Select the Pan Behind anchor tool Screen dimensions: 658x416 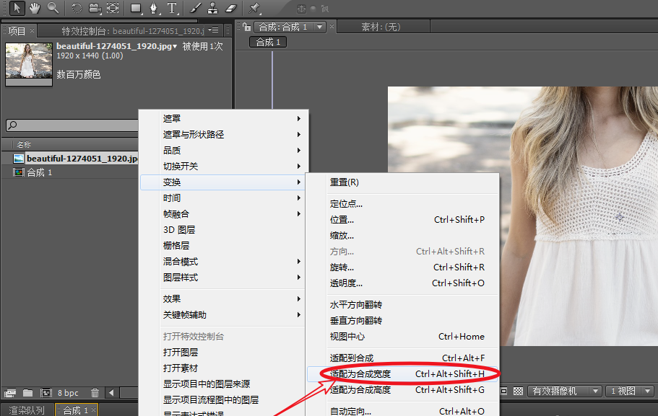tap(113, 8)
